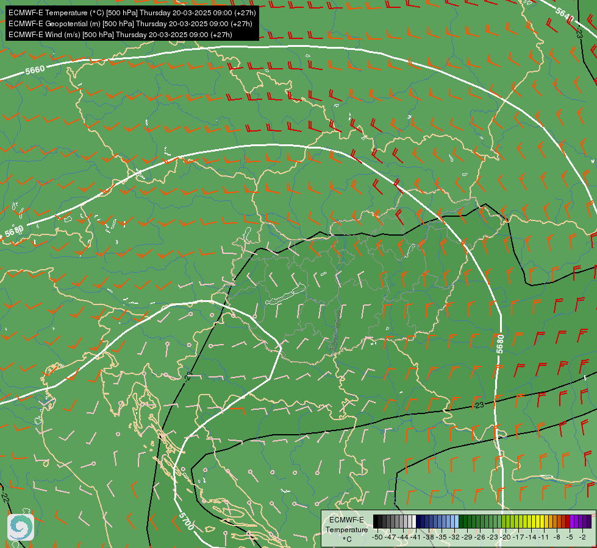Click the -14 legend value
This screenshot has width=597, height=548.
(532, 537)
